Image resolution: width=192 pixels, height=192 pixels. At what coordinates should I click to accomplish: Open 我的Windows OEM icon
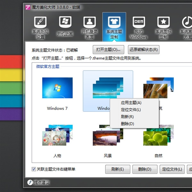point(139,22)
